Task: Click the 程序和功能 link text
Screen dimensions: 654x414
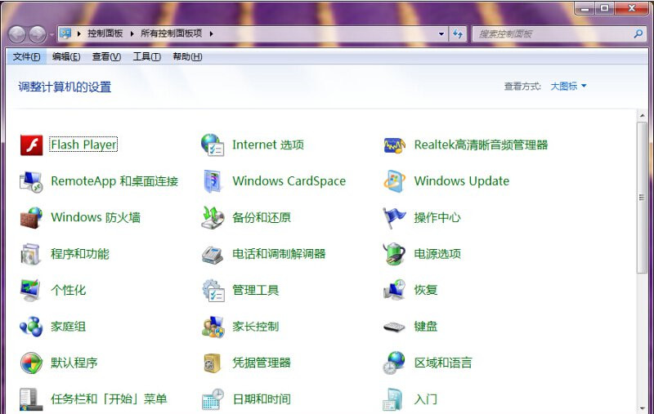Action: 79,254
